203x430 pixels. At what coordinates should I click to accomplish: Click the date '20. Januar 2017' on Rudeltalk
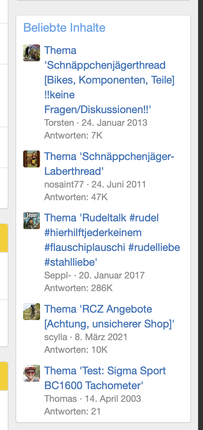pos(111,275)
